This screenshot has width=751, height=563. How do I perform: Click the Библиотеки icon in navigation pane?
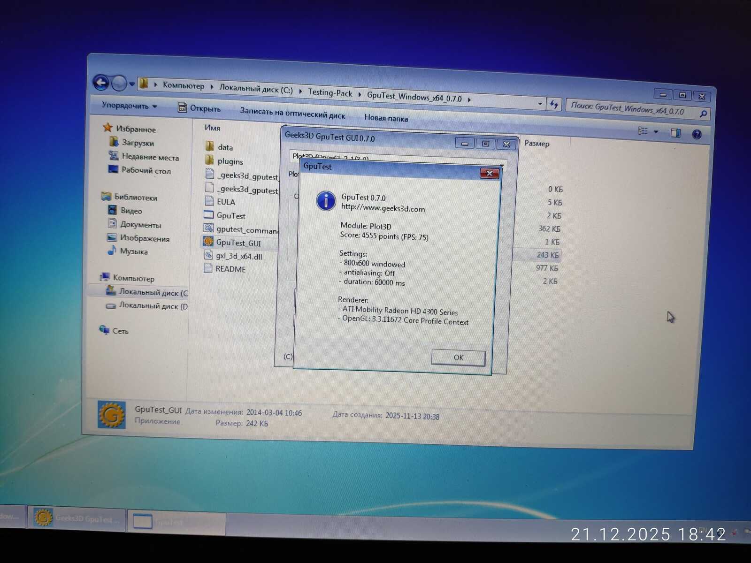tap(106, 197)
